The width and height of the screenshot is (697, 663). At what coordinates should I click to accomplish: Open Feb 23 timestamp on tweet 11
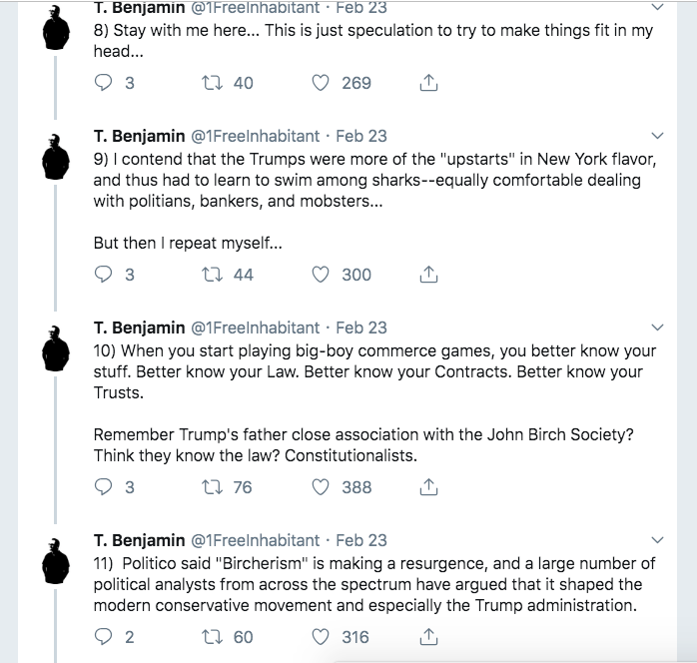pos(361,540)
